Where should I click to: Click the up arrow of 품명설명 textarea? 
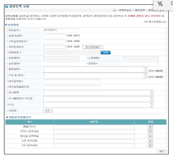[x=145, y=68]
